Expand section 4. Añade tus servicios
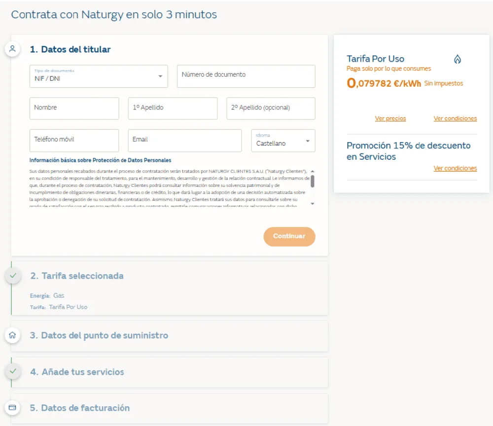Viewport: 493px width, 426px height. [170, 372]
